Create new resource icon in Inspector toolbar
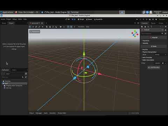This screenshot has width=168, height=126. tap(142, 27)
